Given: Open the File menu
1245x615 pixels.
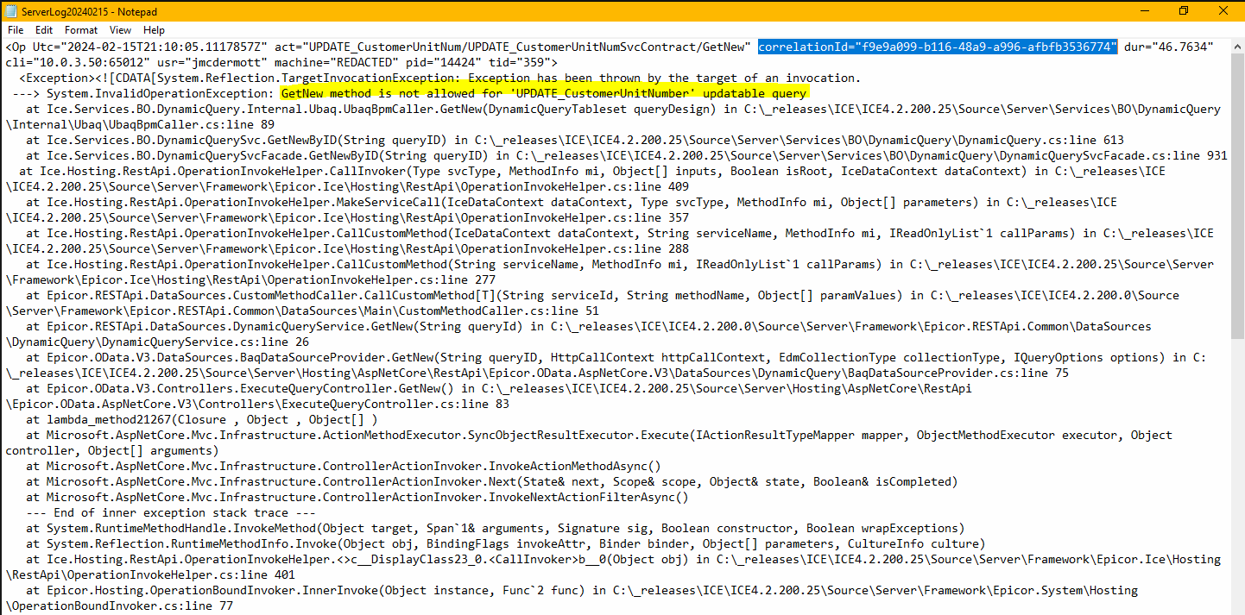Looking at the screenshot, I should click(15, 29).
